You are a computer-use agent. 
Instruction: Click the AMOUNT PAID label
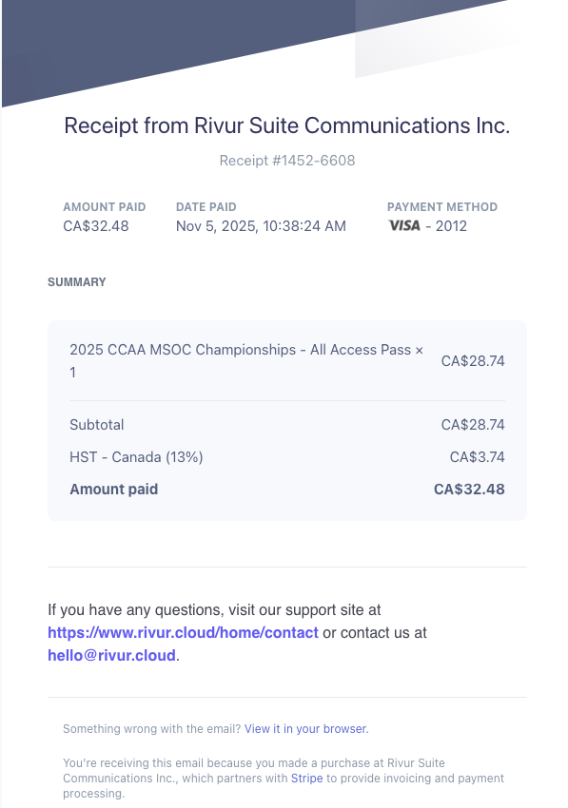tap(105, 206)
